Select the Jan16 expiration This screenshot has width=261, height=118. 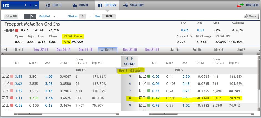click(174, 50)
